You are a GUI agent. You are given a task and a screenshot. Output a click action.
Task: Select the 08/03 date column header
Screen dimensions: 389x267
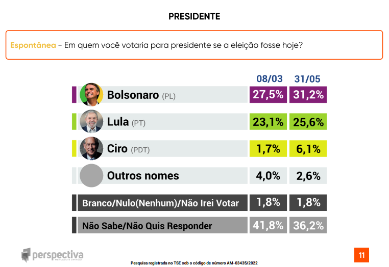(269, 79)
